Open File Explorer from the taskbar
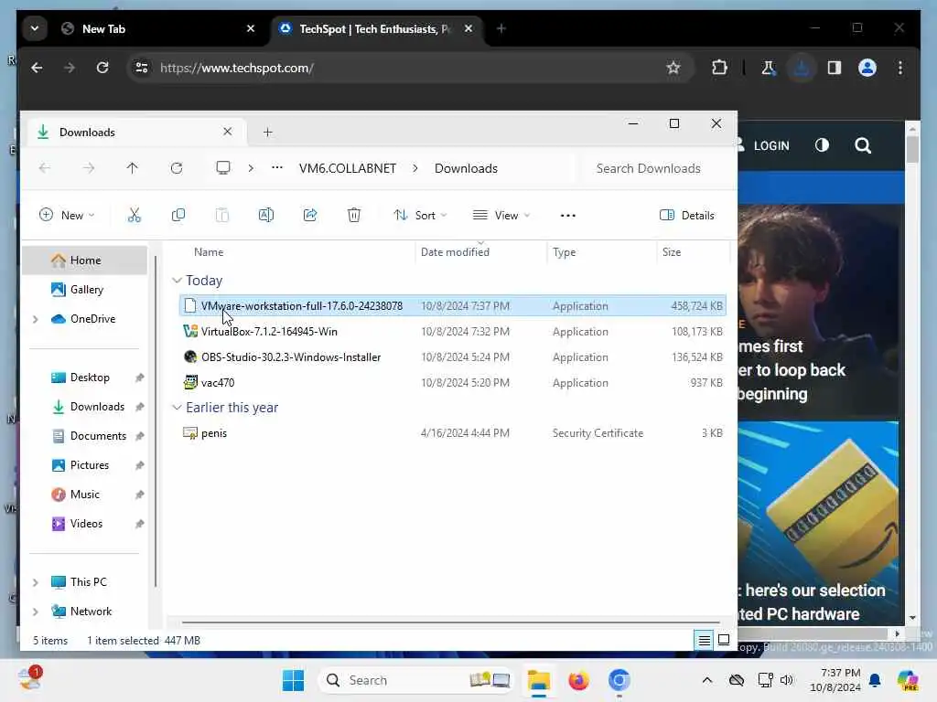Screen dimensions: 937x702 click(538, 680)
